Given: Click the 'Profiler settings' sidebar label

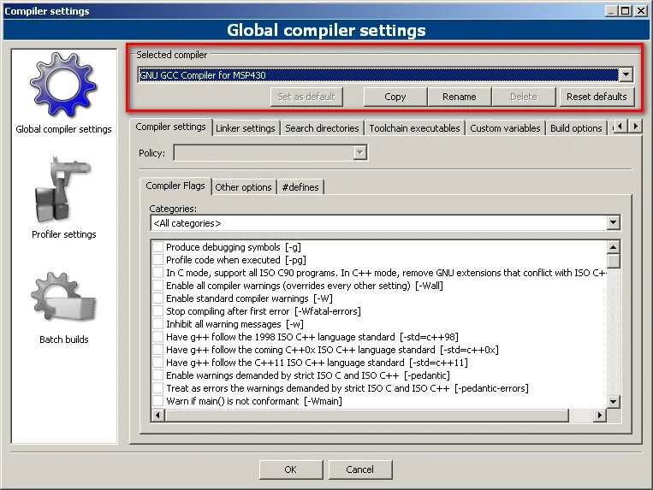Looking at the screenshot, I should [63, 234].
